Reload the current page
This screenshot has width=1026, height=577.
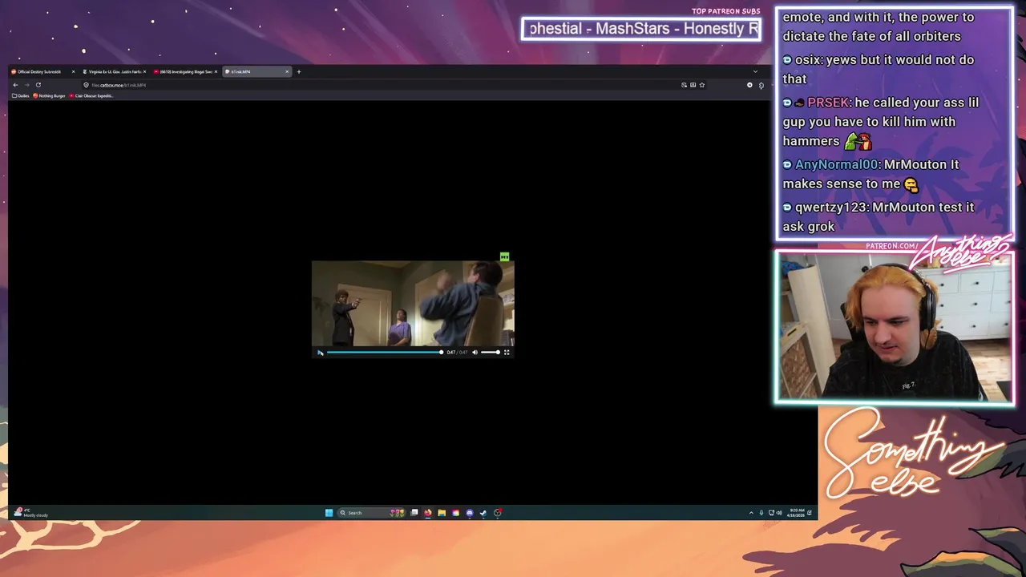[x=38, y=85]
